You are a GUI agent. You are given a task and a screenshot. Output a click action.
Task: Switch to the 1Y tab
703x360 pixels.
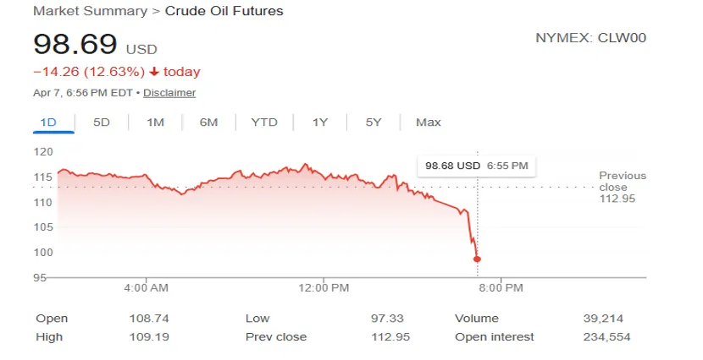point(320,123)
